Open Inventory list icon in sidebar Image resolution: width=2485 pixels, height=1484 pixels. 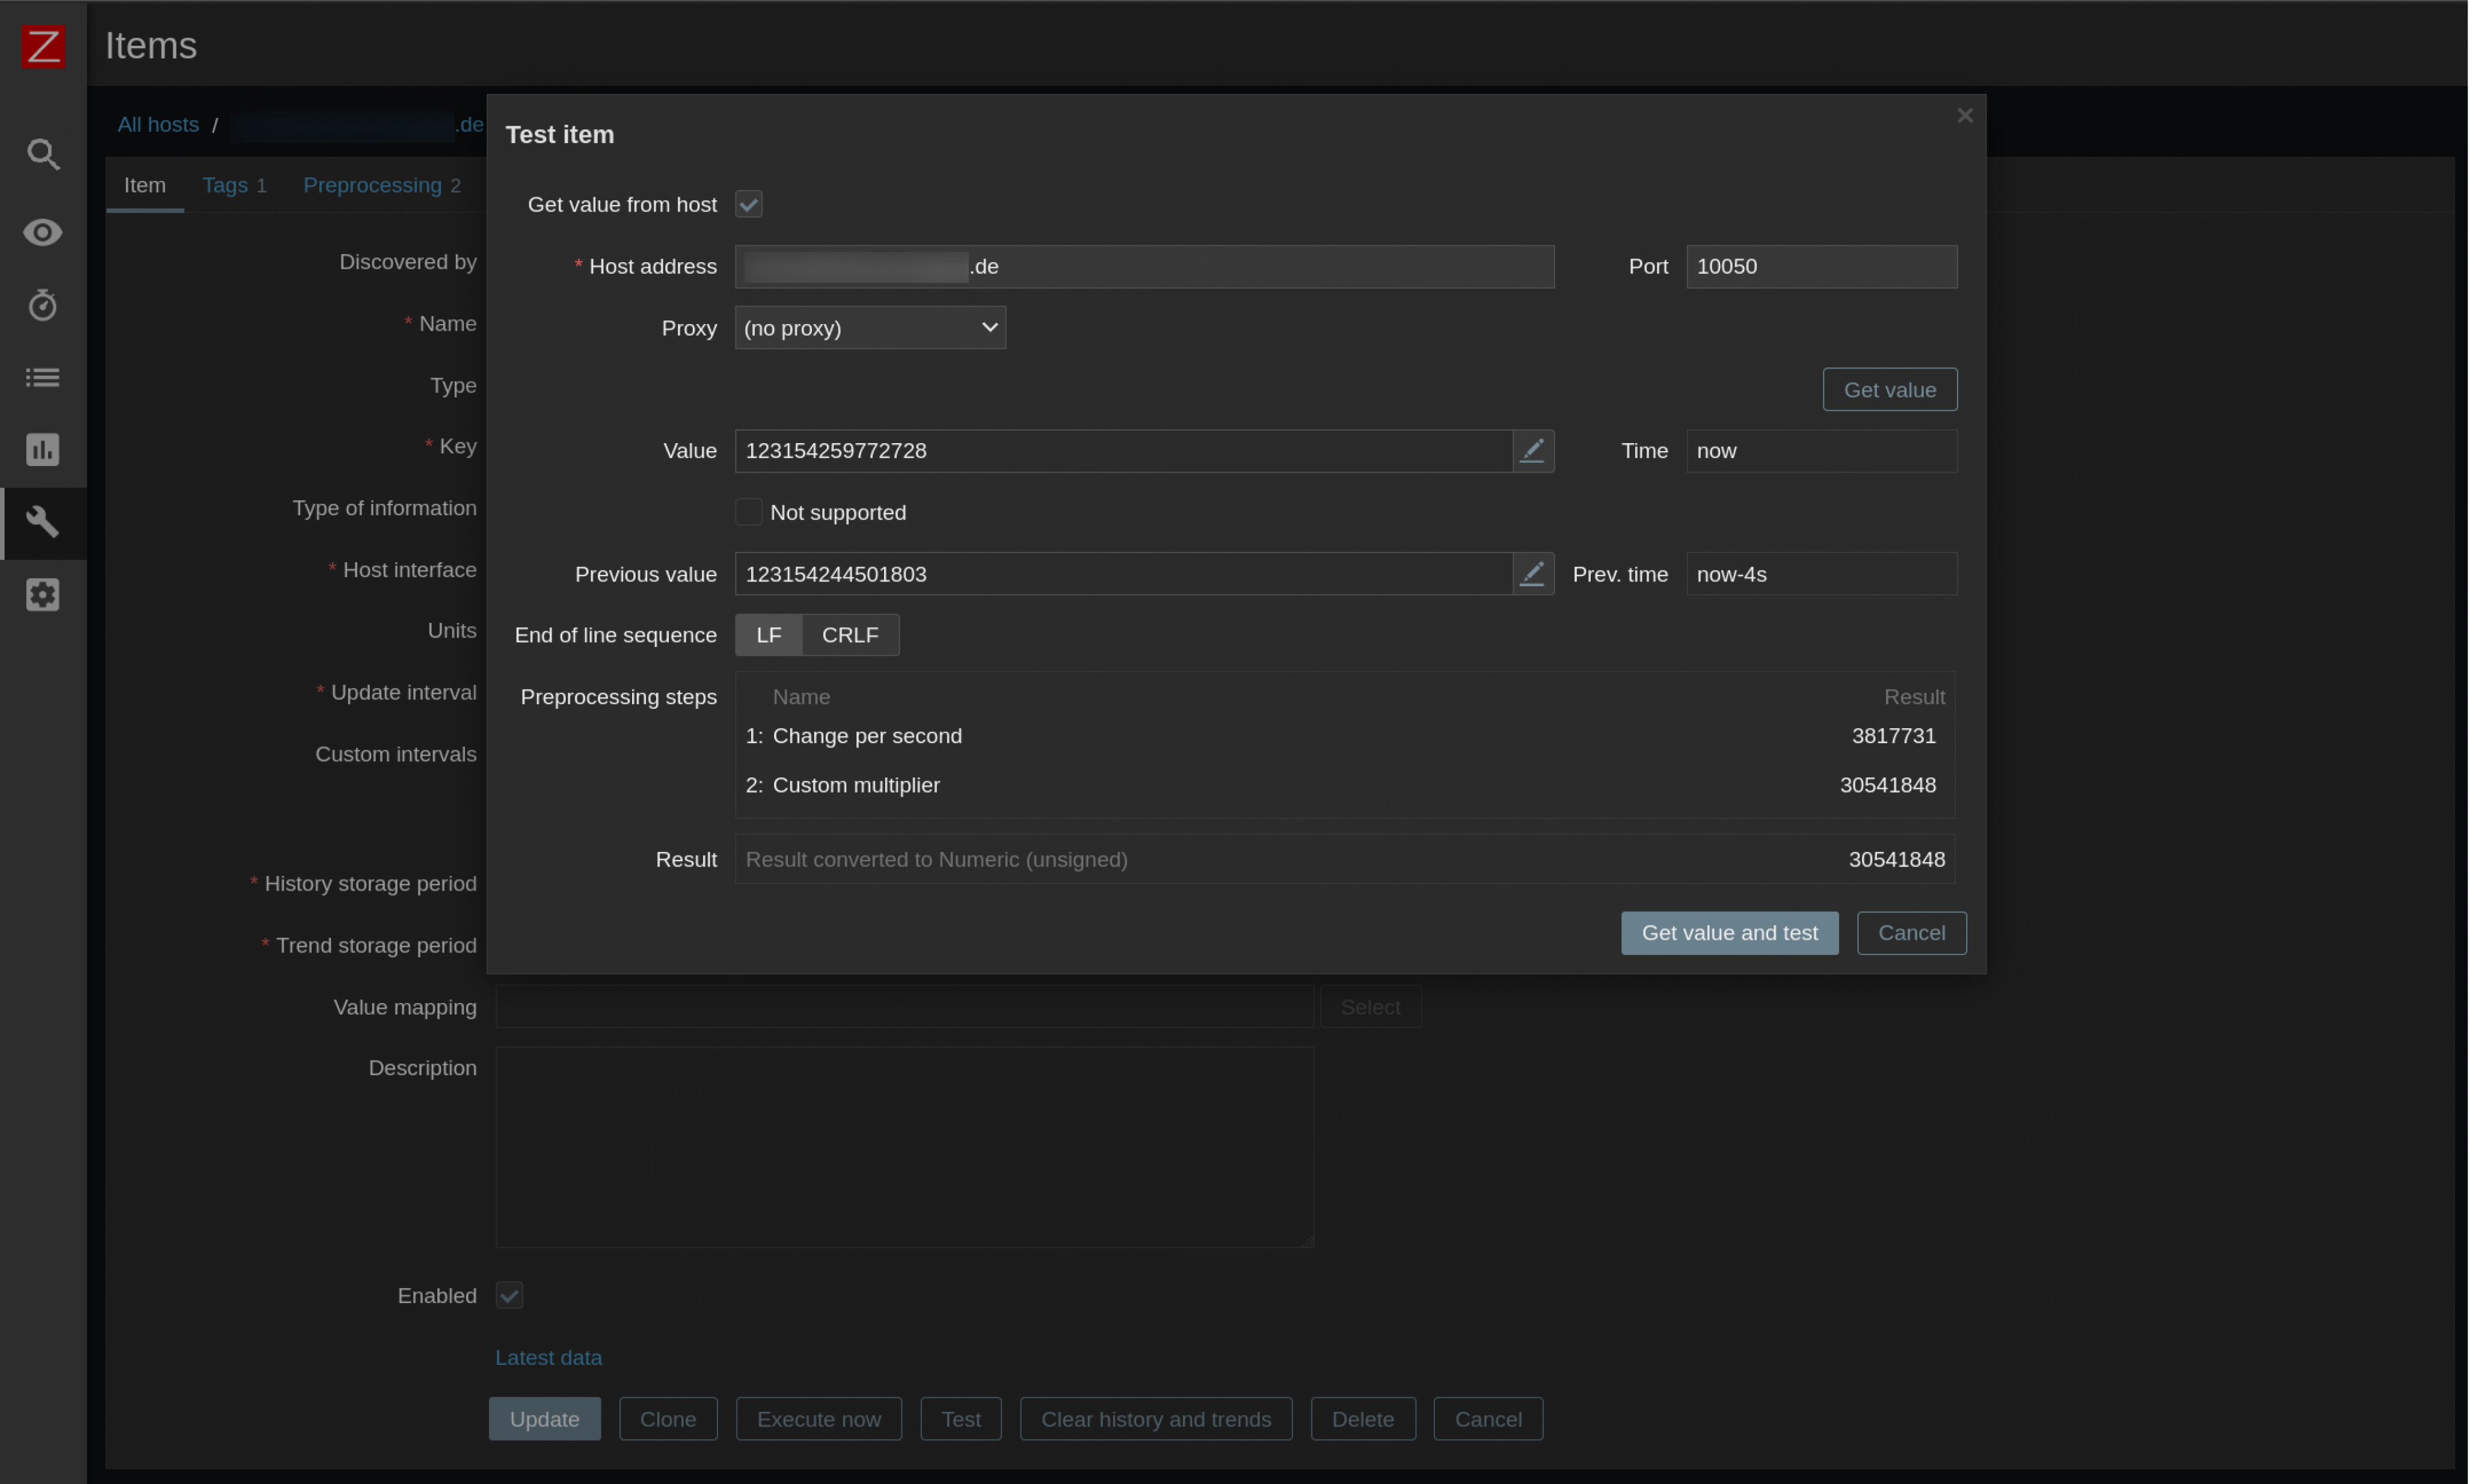[x=43, y=378]
